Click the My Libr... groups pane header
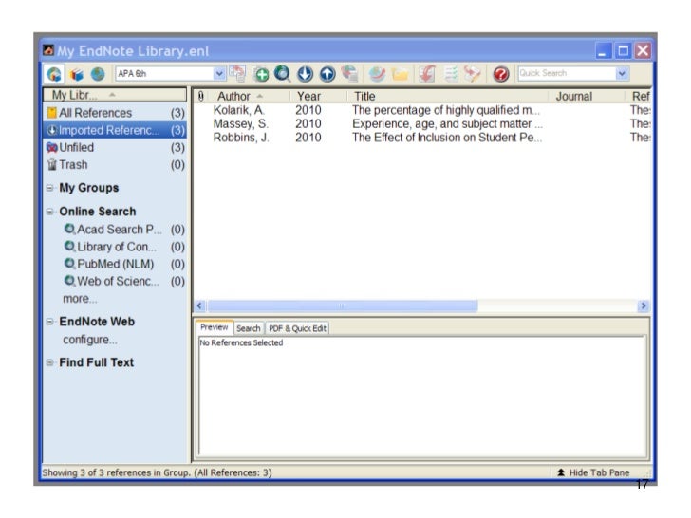Viewport: 691px width, 518px height. pos(115,95)
